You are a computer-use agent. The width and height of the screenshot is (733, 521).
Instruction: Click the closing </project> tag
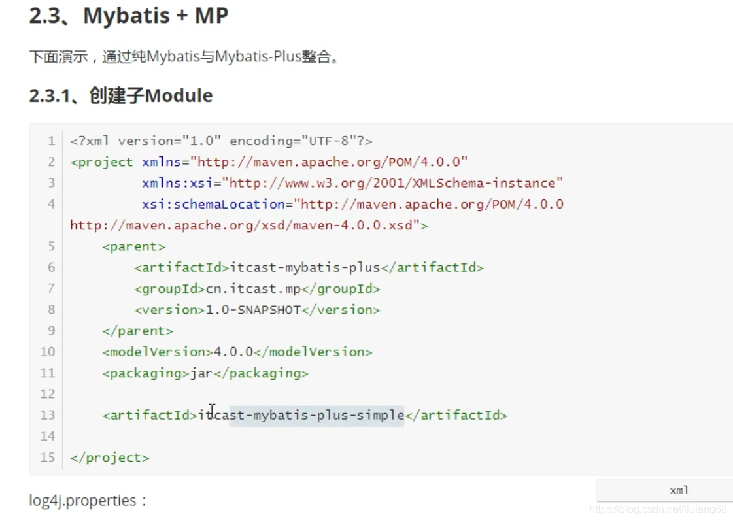click(x=109, y=458)
